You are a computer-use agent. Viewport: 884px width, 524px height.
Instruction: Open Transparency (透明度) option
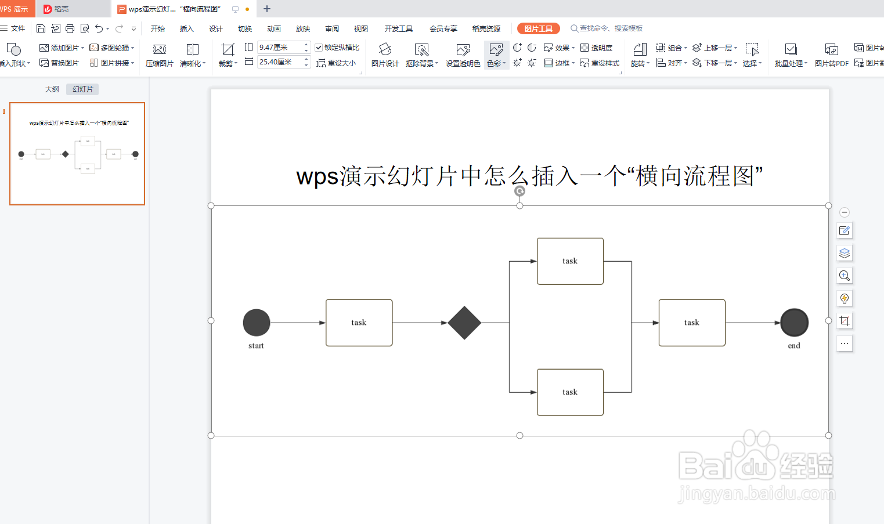pyautogui.click(x=597, y=48)
